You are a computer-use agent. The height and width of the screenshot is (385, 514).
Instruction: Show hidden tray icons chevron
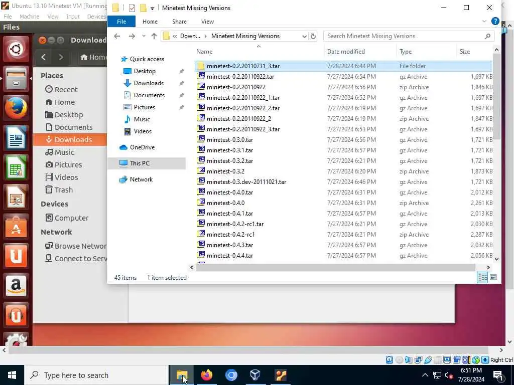pyautogui.click(x=425, y=375)
